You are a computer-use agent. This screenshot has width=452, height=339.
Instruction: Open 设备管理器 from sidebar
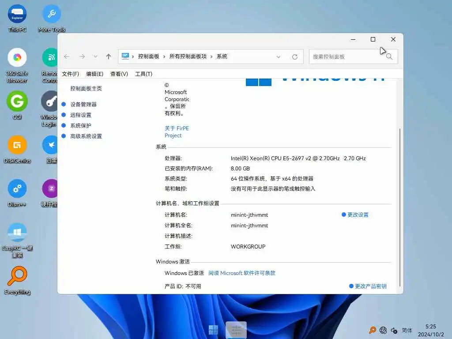pyautogui.click(x=83, y=104)
